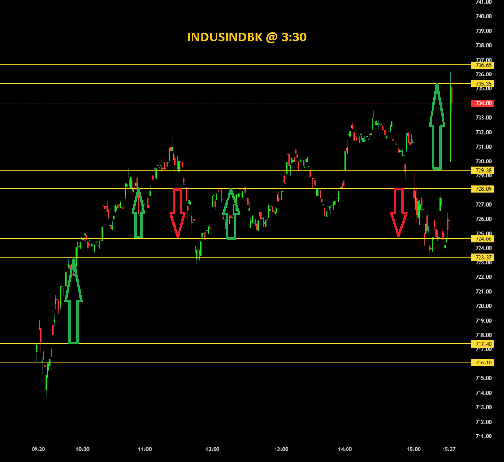504x462 pixels.
Task: Click the green up arrow rising from 717.40
Action: 73,303
